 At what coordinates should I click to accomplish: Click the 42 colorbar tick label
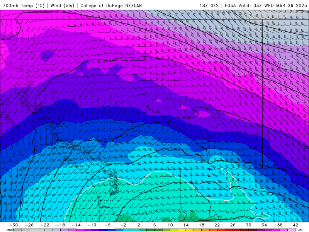(x=295, y=225)
